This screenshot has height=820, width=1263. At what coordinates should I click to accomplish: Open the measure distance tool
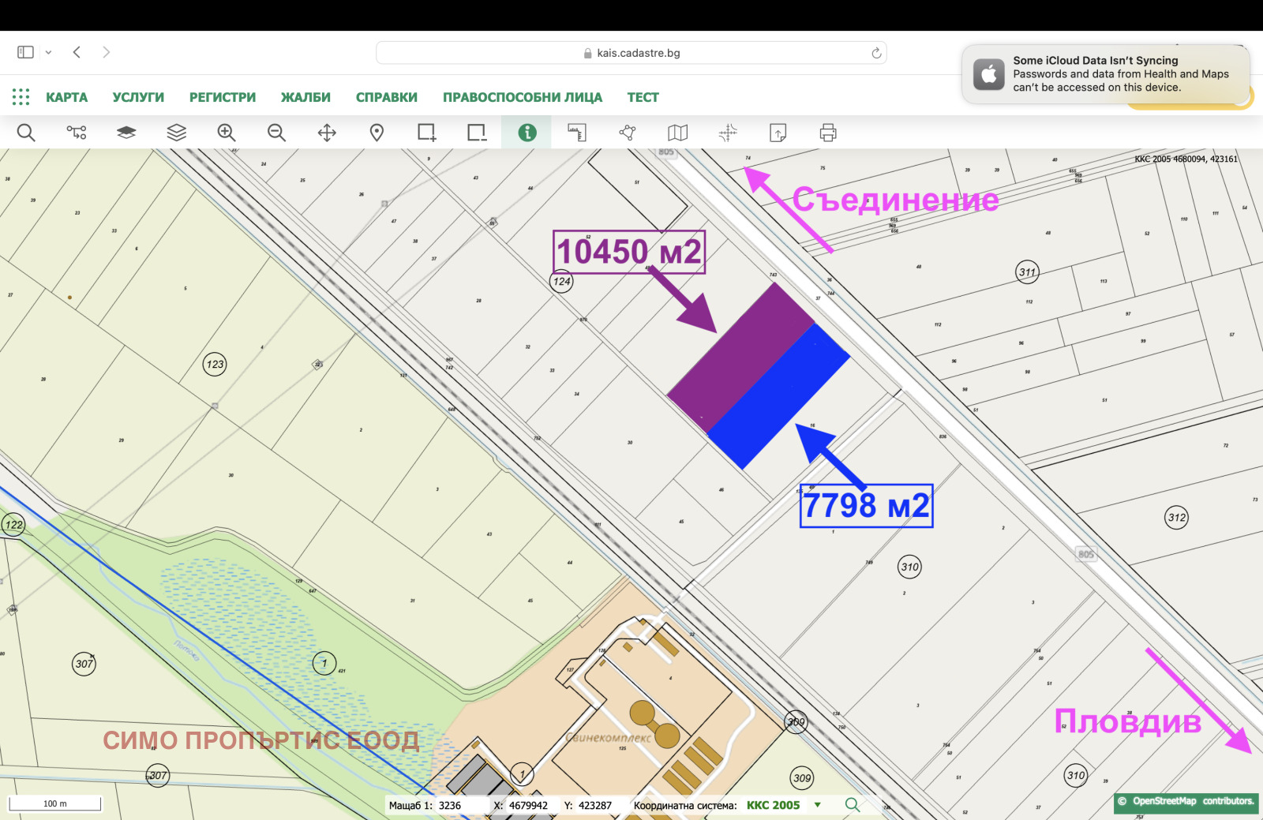(577, 133)
